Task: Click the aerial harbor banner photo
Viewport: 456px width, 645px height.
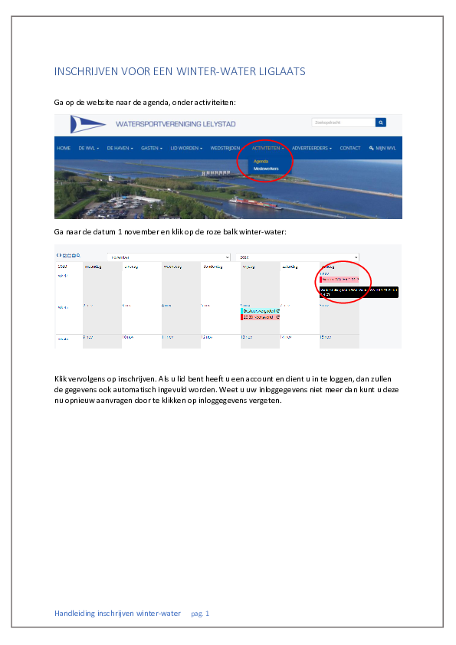Action: [x=228, y=189]
